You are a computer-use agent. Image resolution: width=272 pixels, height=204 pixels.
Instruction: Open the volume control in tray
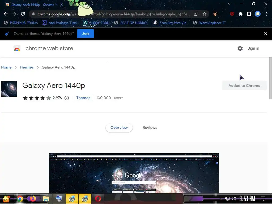(234, 199)
